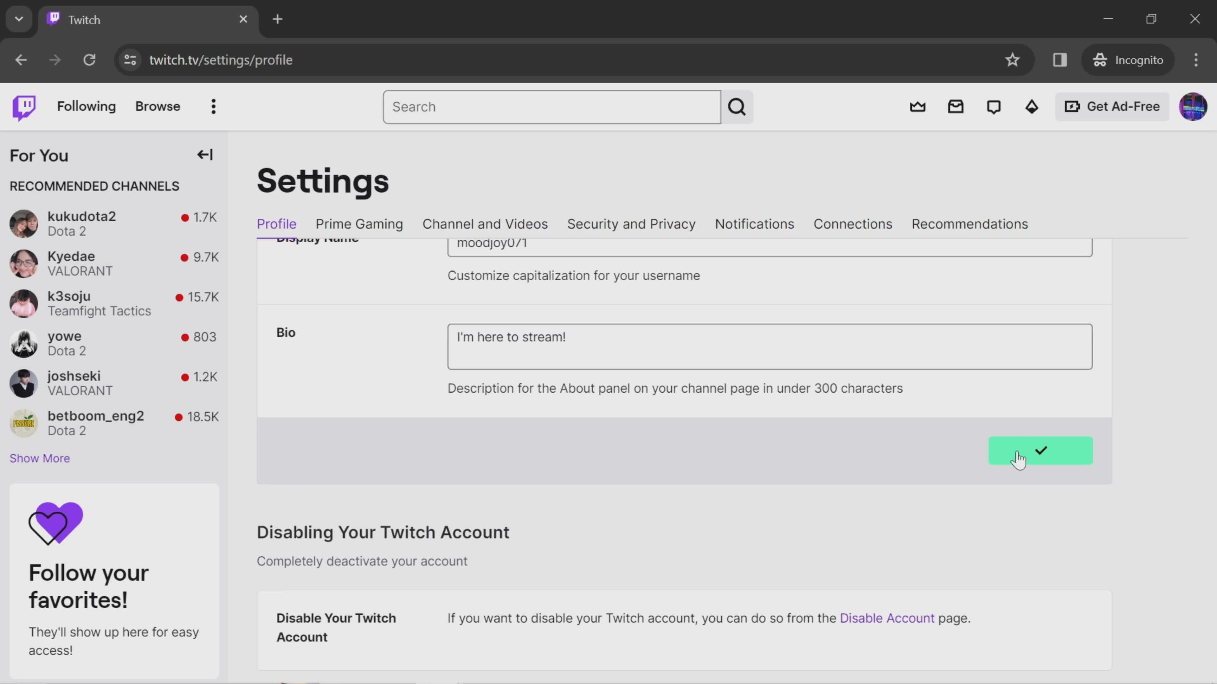Click Following in the top nav

(87, 107)
